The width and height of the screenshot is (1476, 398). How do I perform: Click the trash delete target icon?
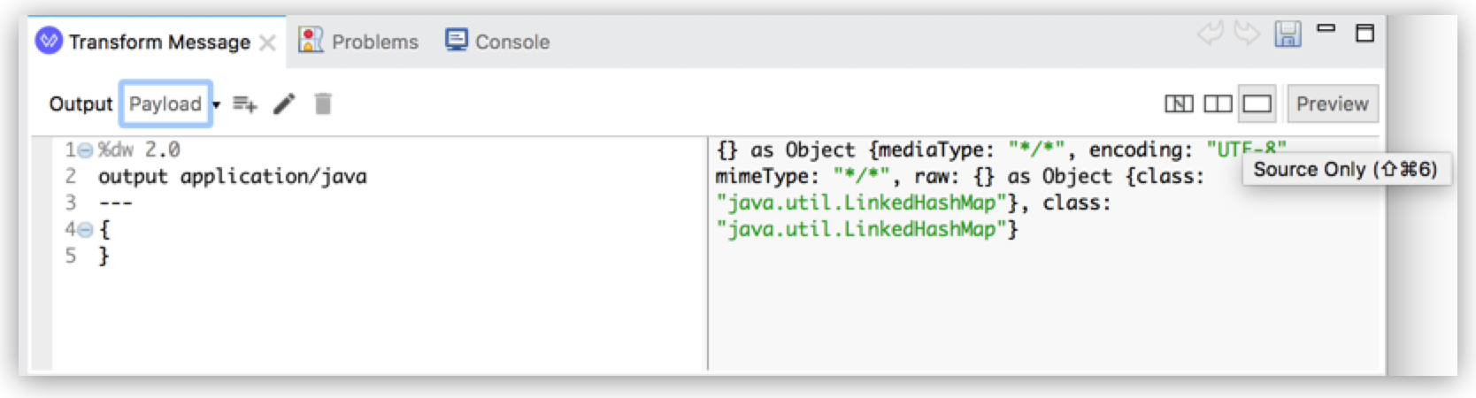[323, 104]
